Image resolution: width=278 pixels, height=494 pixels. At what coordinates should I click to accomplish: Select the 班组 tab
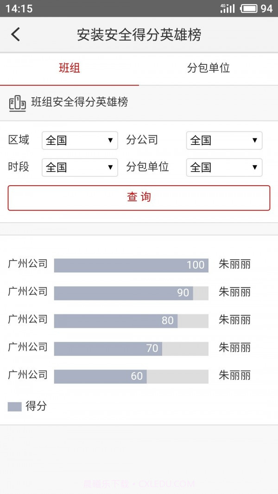[69, 68]
